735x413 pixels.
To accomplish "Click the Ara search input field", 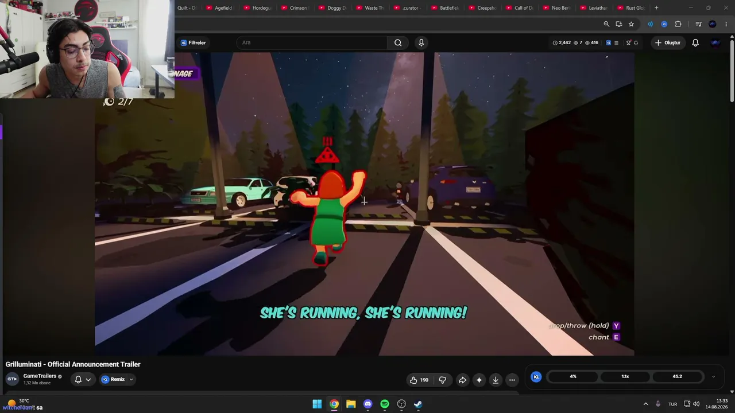I will click(x=312, y=42).
